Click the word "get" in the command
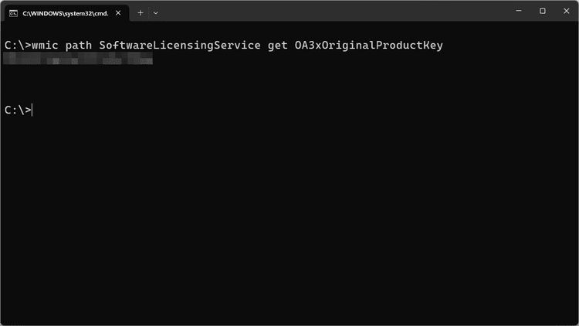Screen dimensions: 579x326 [x=279, y=46]
